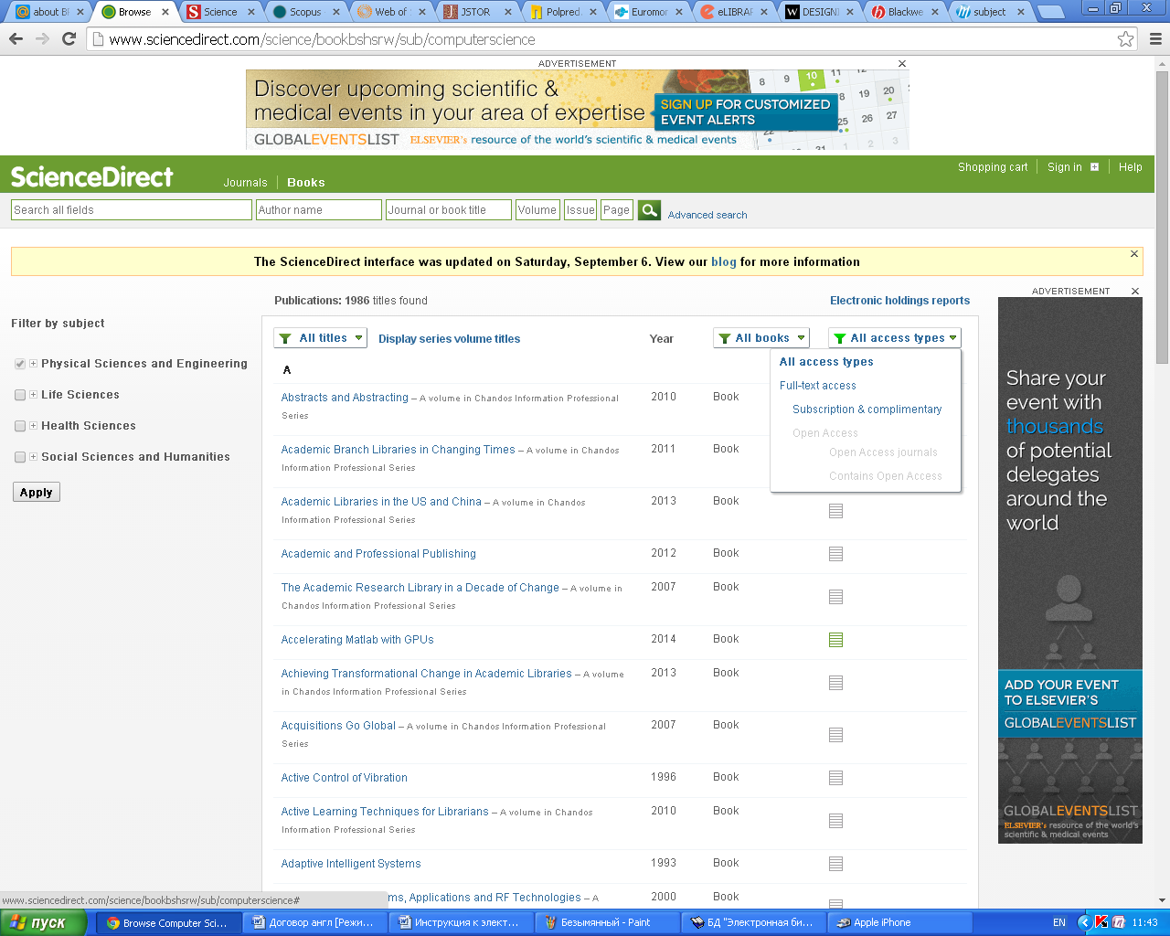Click access icon for Academic Libraries in the US and China
The width and height of the screenshot is (1170, 936).
point(835,511)
